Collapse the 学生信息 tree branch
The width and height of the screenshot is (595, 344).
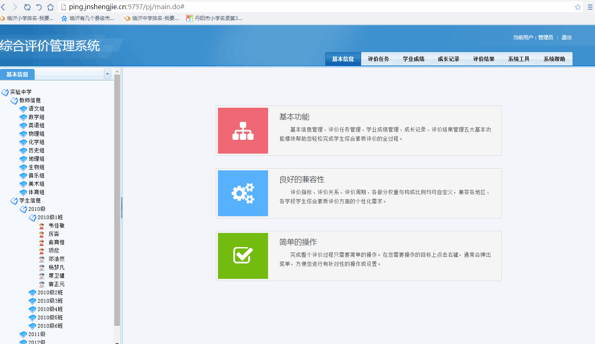[14, 201]
